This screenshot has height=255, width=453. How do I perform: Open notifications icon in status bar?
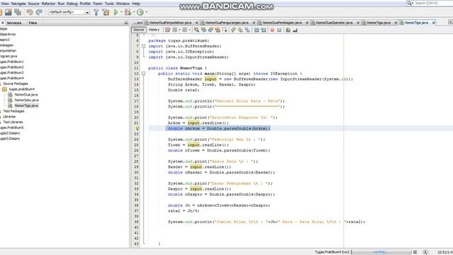click(x=425, y=252)
